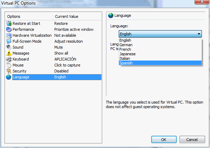Click the Sound speaker icon
Image resolution: width=210 pixels, height=148 pixels.
click(x=9, y=47)
